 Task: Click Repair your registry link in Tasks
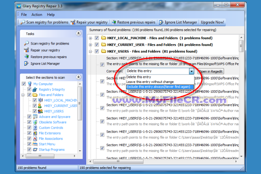pyautogui.click(x=45, y=50)
